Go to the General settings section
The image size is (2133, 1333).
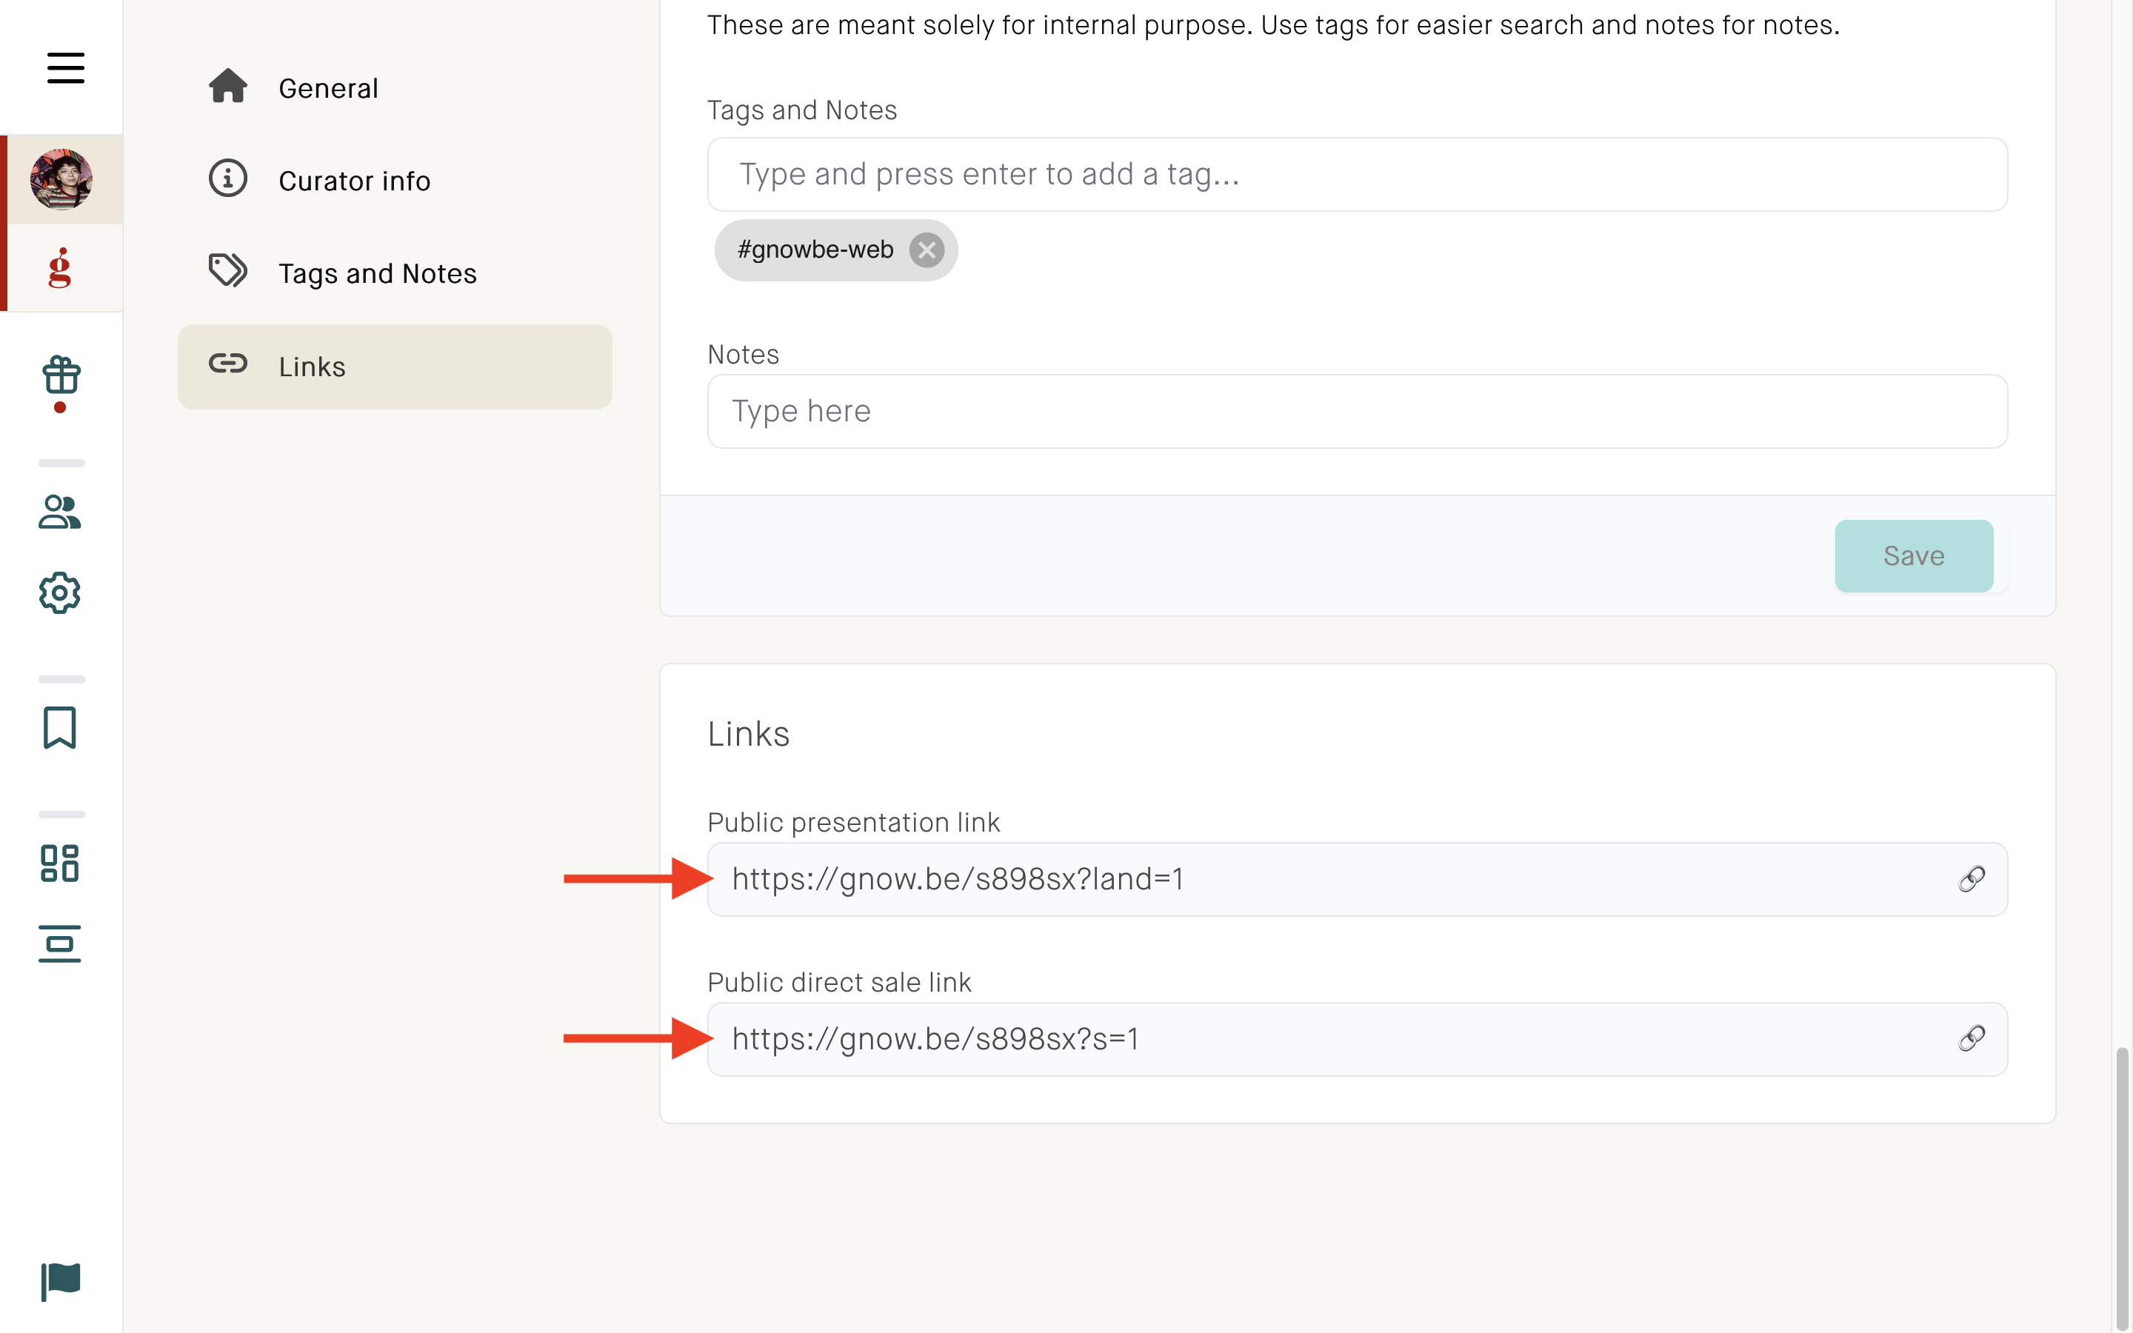click(x=395, y=88)
